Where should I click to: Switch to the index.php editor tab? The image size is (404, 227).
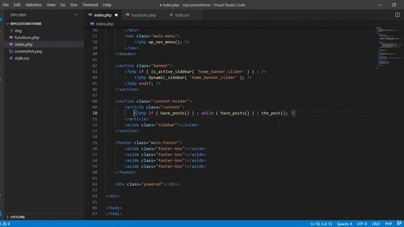point(103,15)
